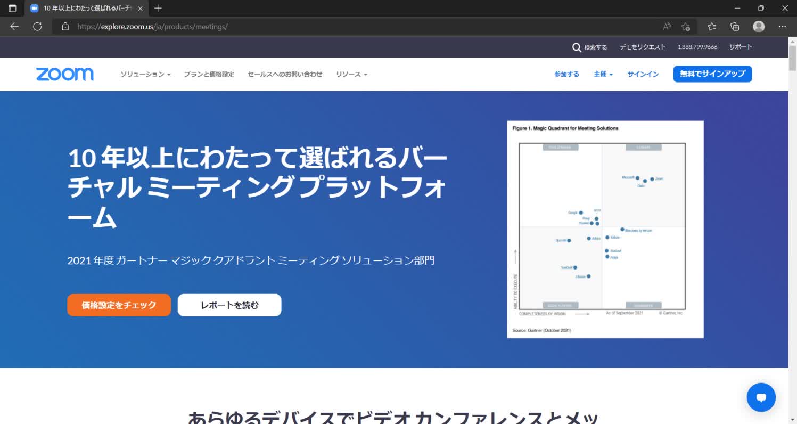Open browser settings and more menu
The image size is (797, 424).
pos(782,26)
